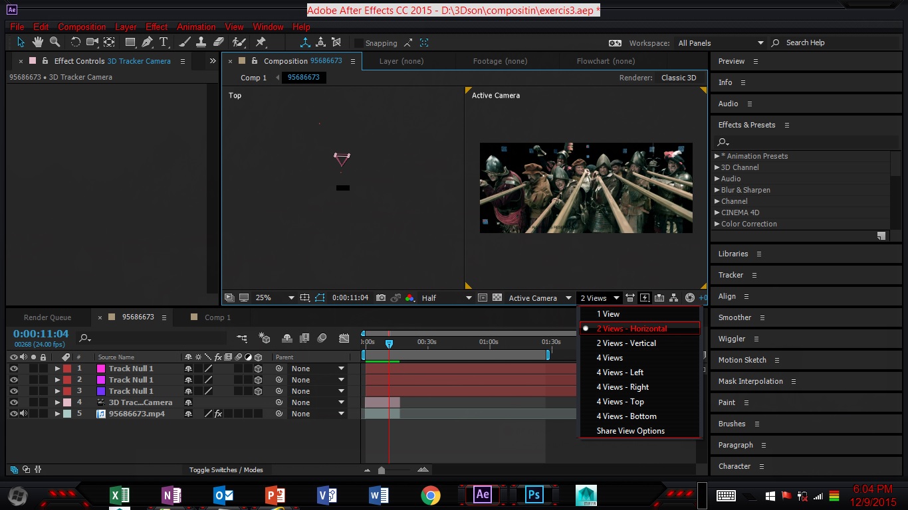
Task: Select the Clone Stamp tool
Action: 201,42
